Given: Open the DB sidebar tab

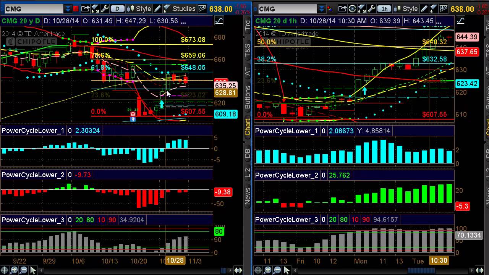Looking at the screenshot, I should 248,153.
